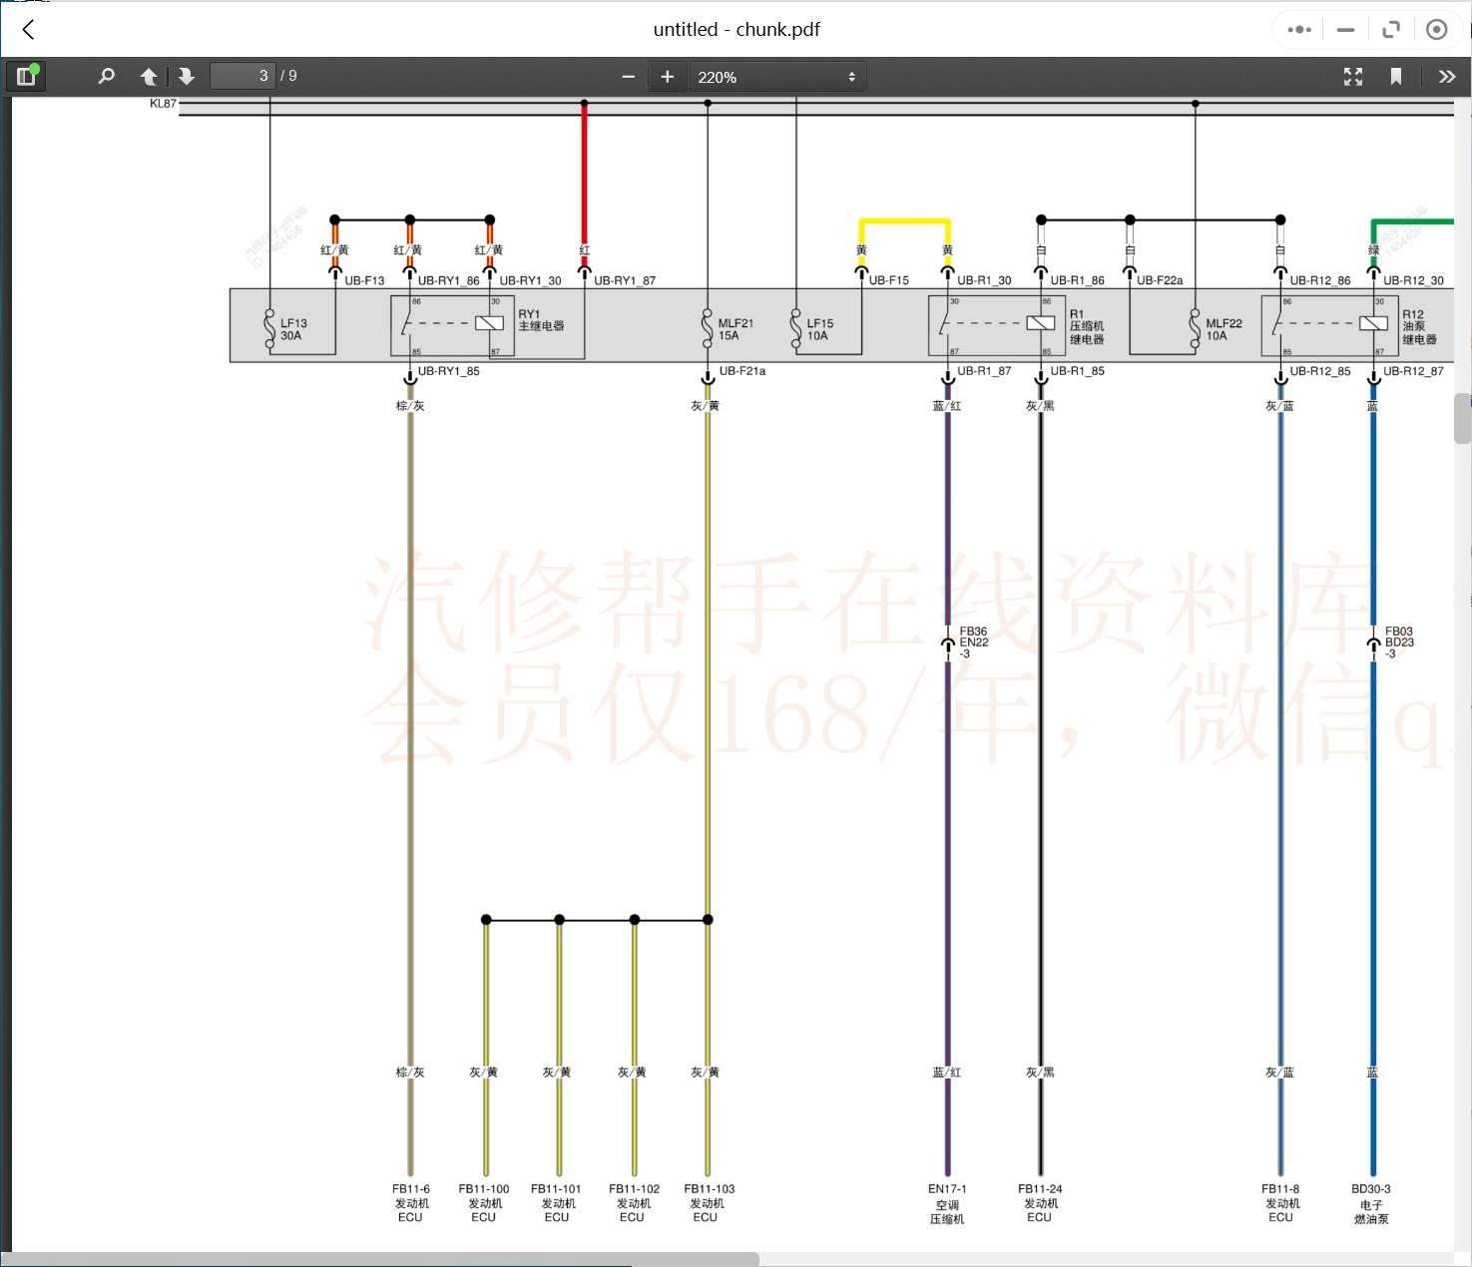
Task: Zoom in using the plus icon
Action: [x=667, y=76]
